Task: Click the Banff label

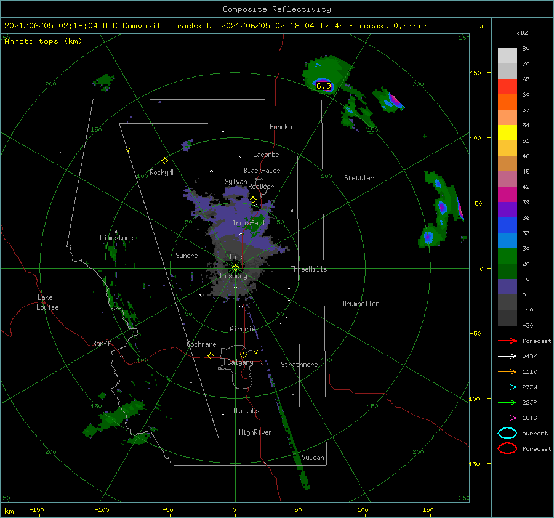Action: pos(102,343)
